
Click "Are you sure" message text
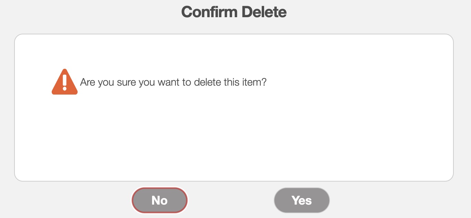173,83
